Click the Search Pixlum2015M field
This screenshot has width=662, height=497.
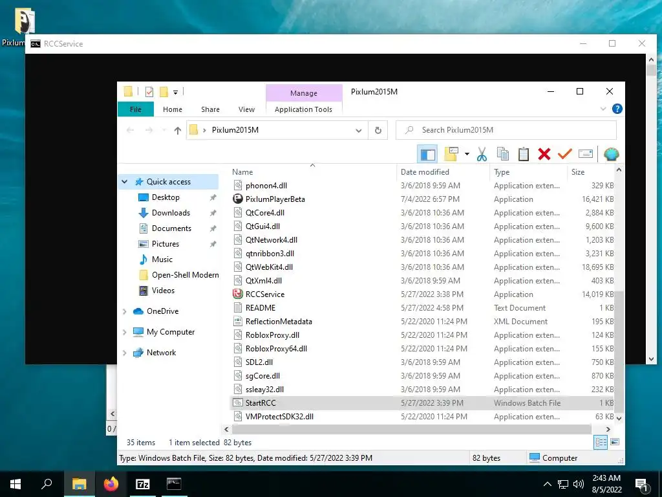click(506, 130)
